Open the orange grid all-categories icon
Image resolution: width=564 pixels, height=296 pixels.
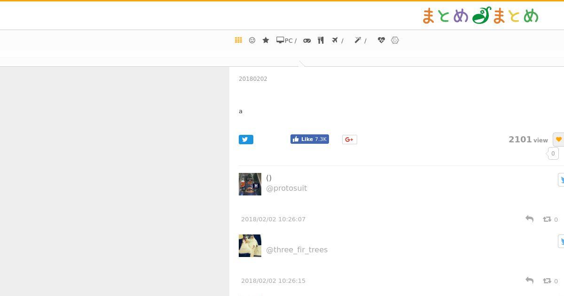pyautogui.click(x=238, y=40)
